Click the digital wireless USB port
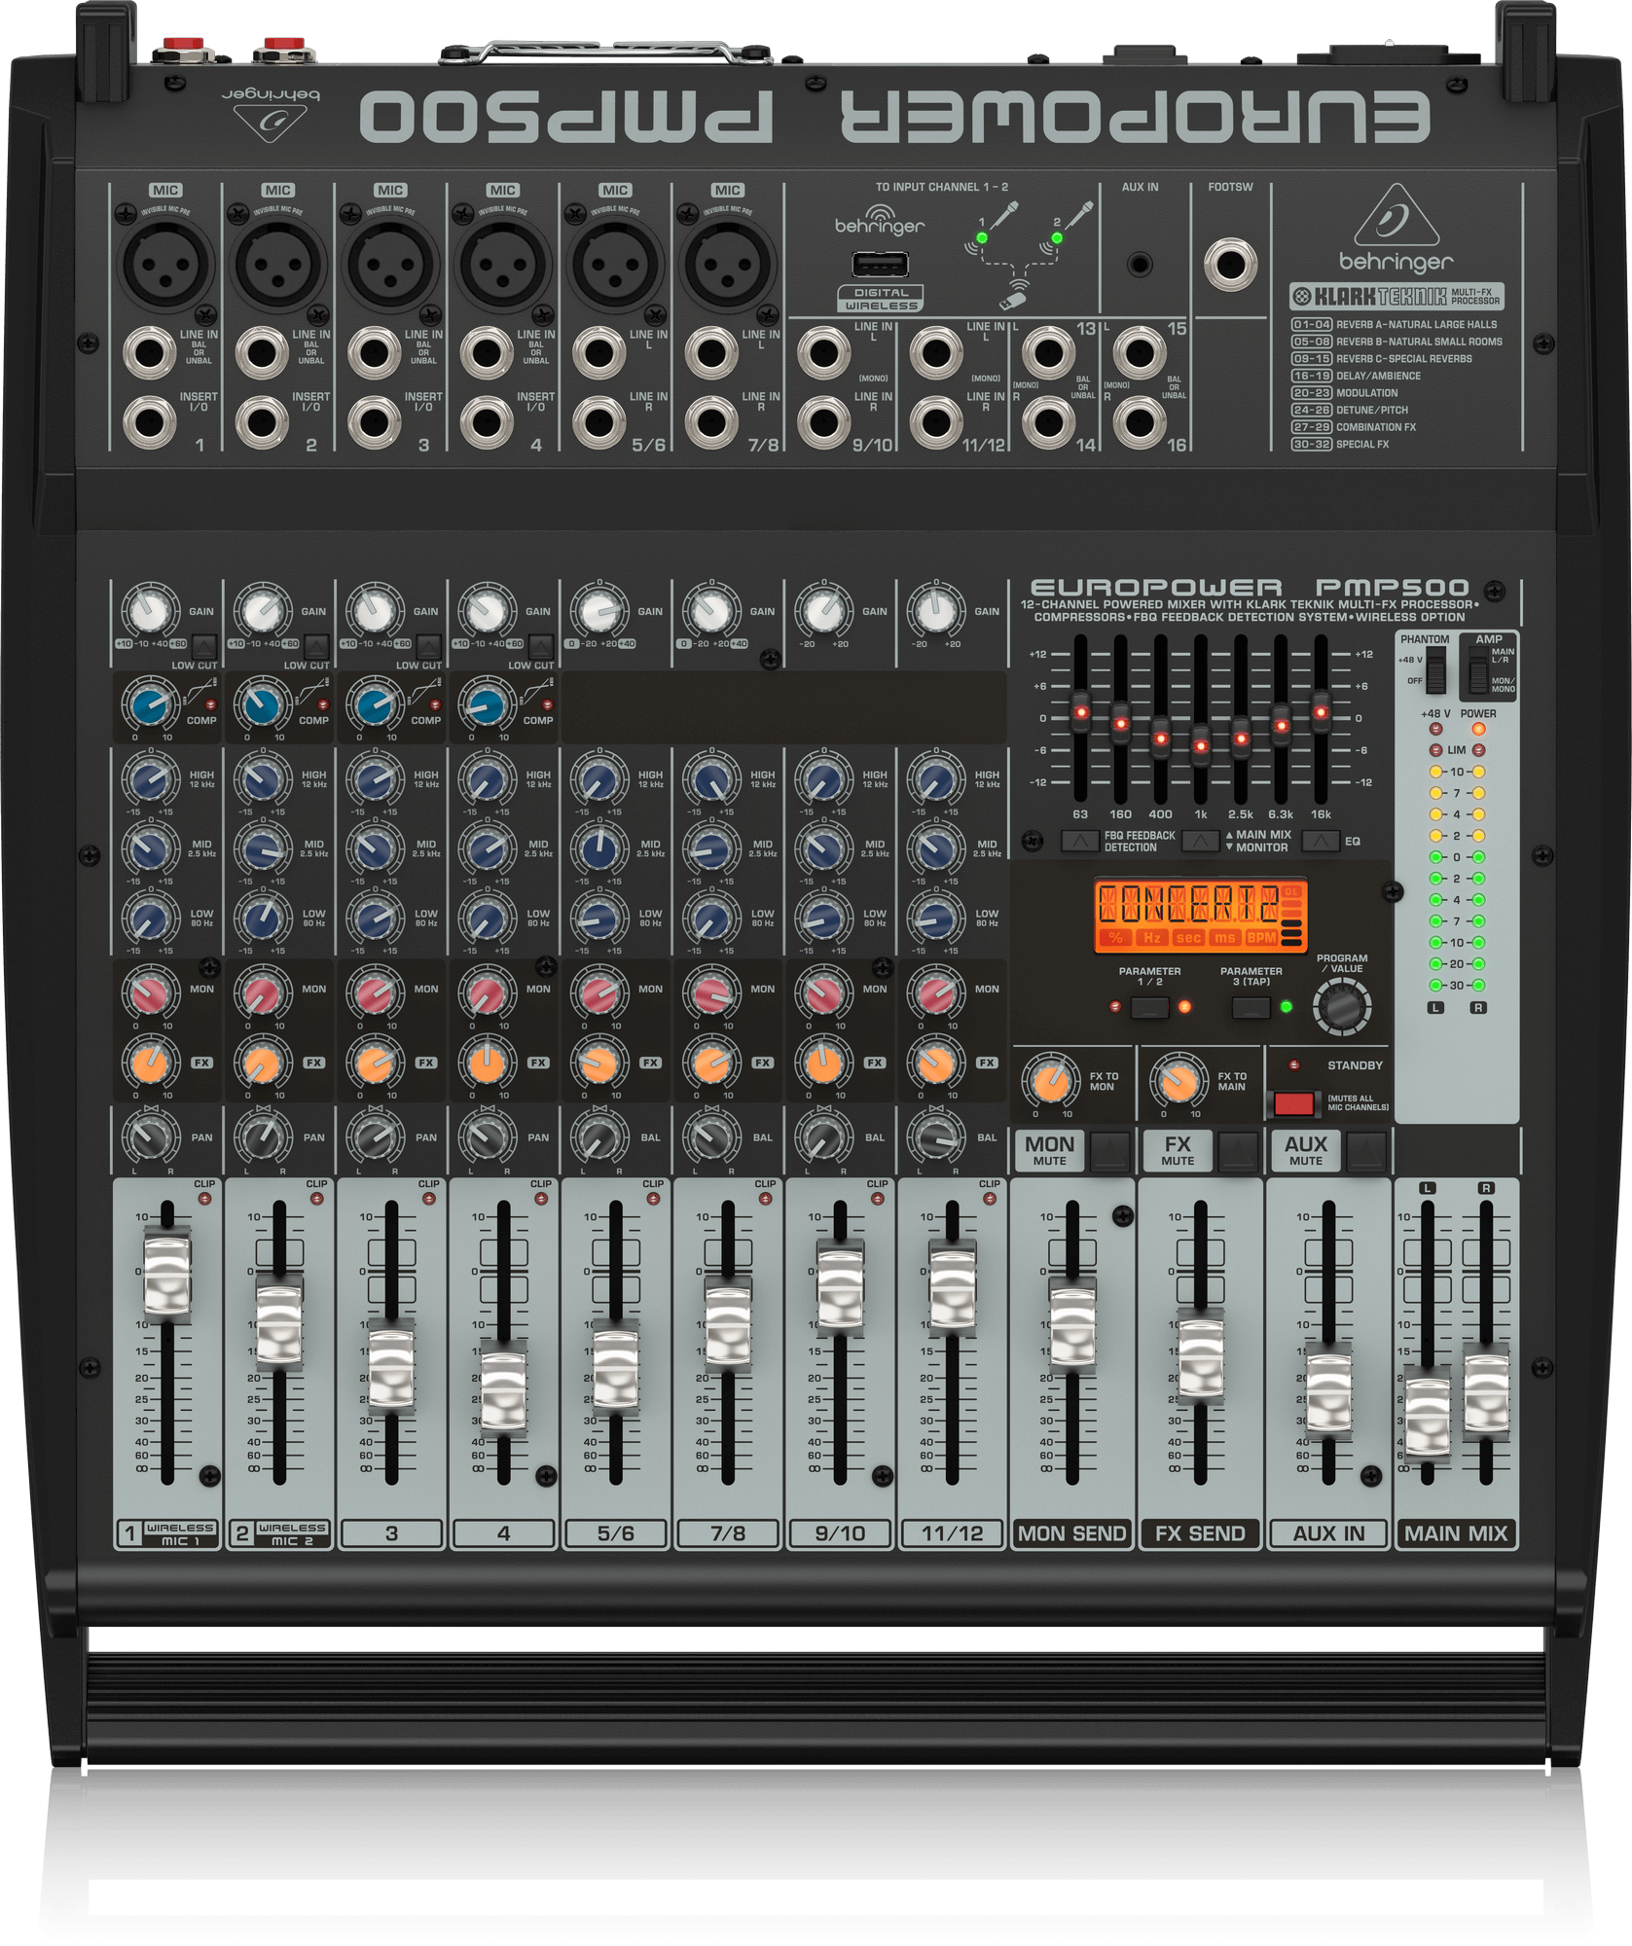The width and height of the screenshot is (1632, 1946). pos(880,264)
